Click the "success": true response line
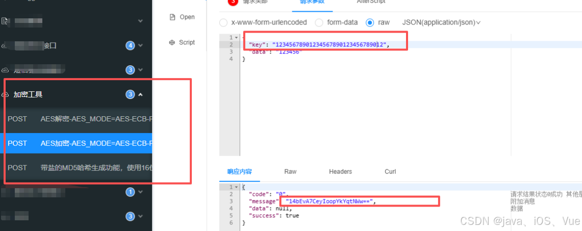 click(x=274, y=215)
